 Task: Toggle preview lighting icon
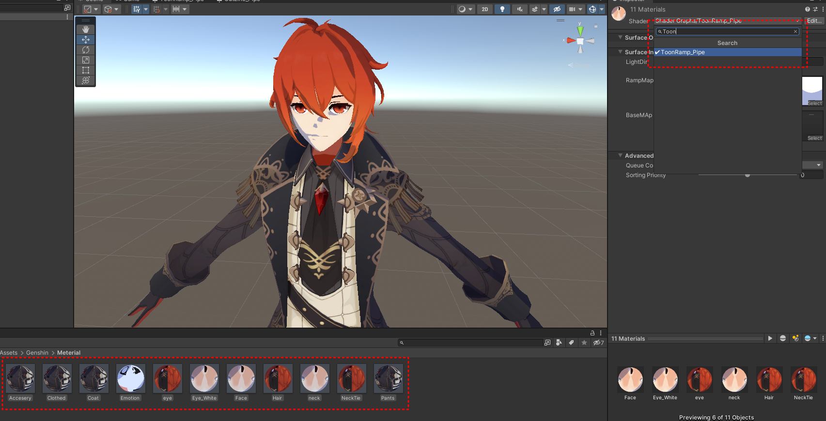[x=795, y=338]
